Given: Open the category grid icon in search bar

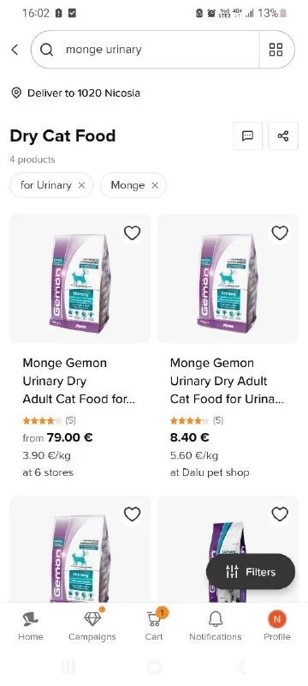Looking at the screenshot, I should tap(275, 50).
